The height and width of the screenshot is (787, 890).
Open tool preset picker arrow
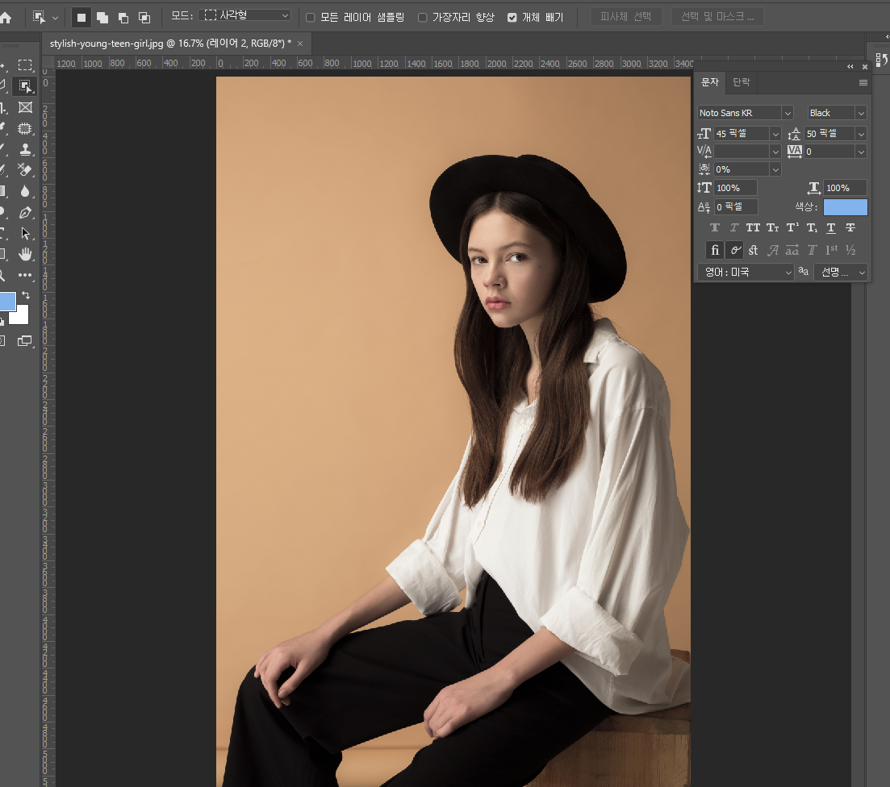(55, 19)
